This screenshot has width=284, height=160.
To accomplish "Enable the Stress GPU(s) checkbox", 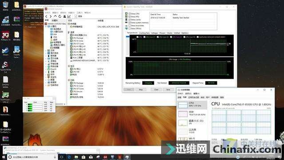I will tap(130, 28).
